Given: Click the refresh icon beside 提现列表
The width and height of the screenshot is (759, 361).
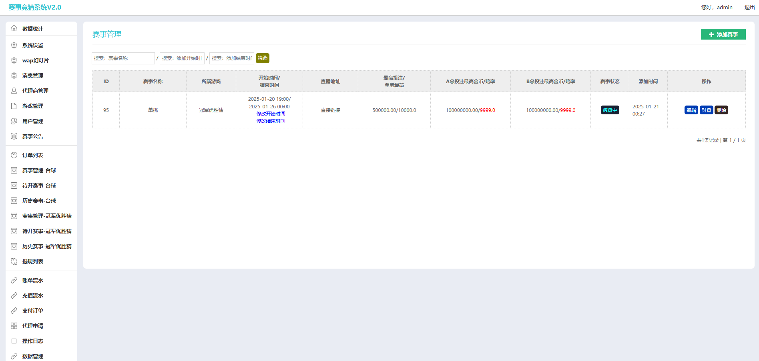Looking at the screenshot, I should coord(14,261).
